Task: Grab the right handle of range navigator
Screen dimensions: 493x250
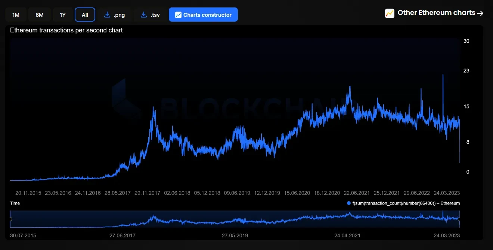Action: (459, 219)
